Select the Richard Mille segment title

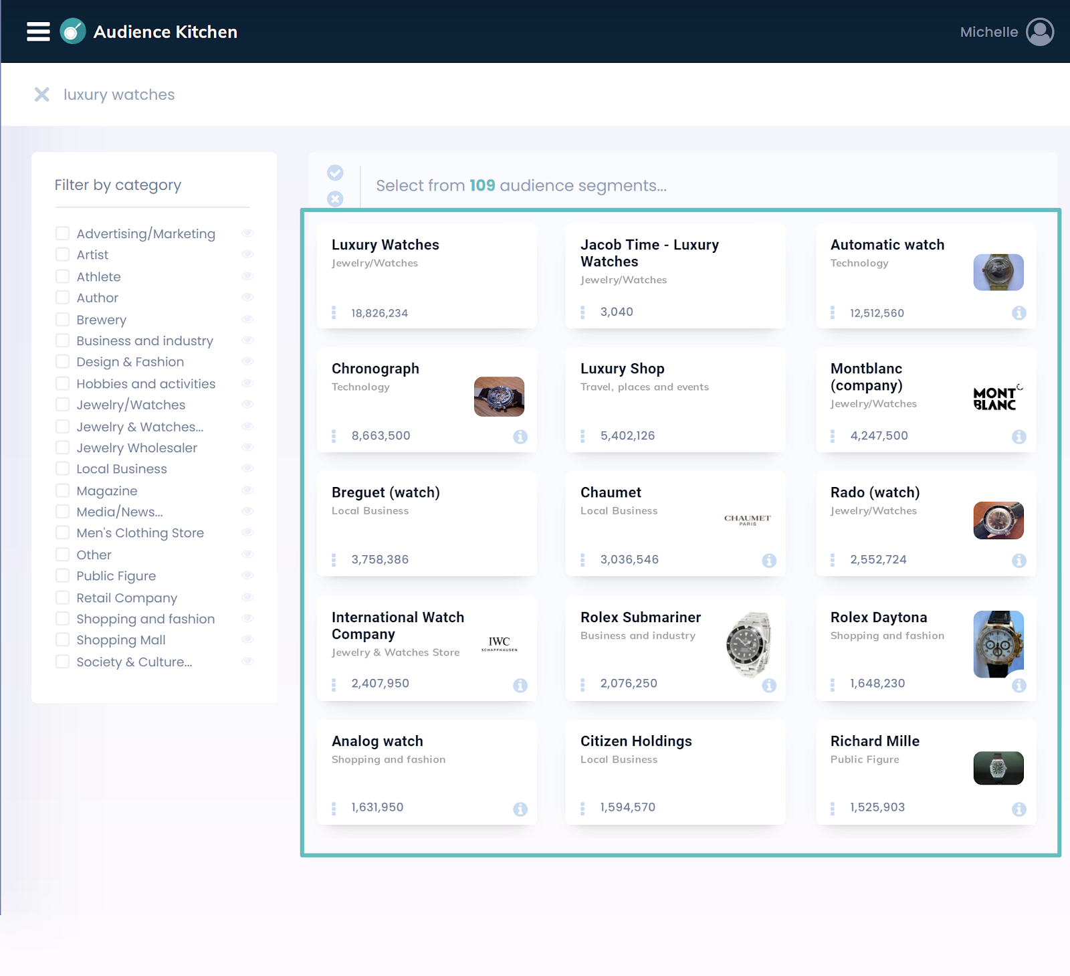point(875,741)
